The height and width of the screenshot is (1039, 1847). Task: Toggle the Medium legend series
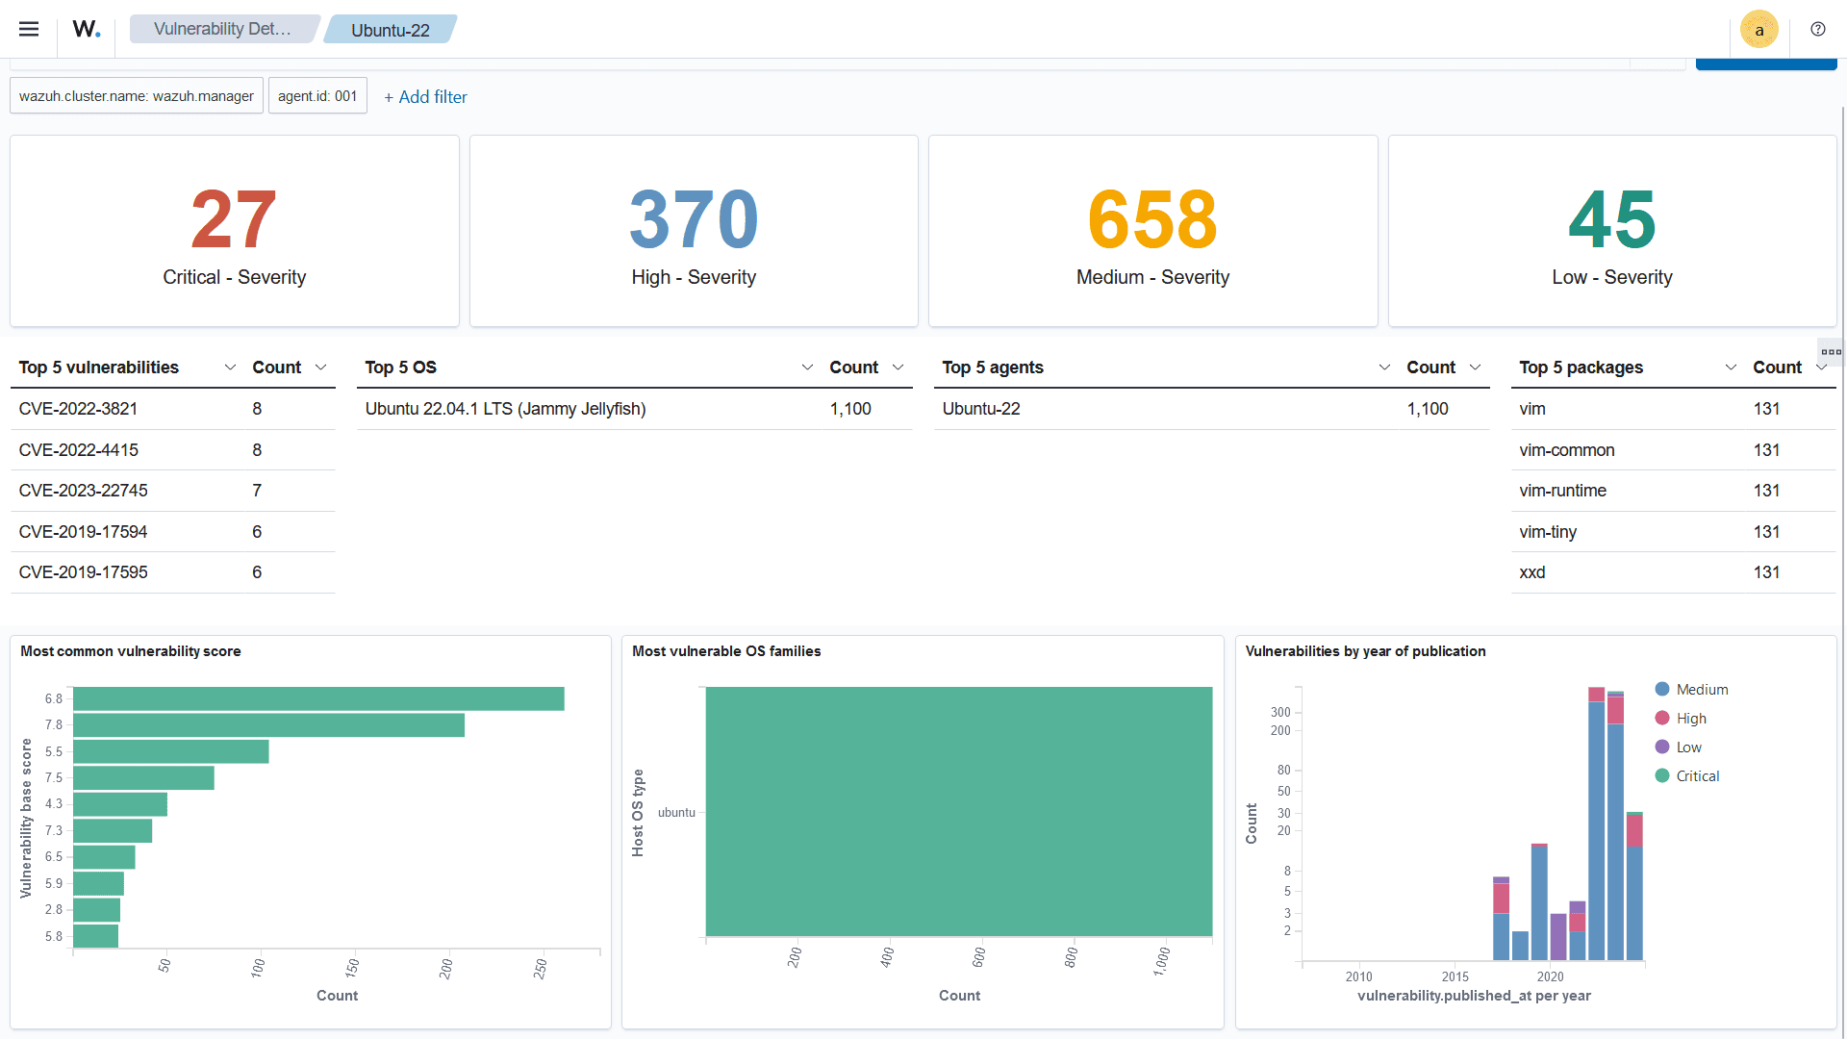pos(1701,690)
